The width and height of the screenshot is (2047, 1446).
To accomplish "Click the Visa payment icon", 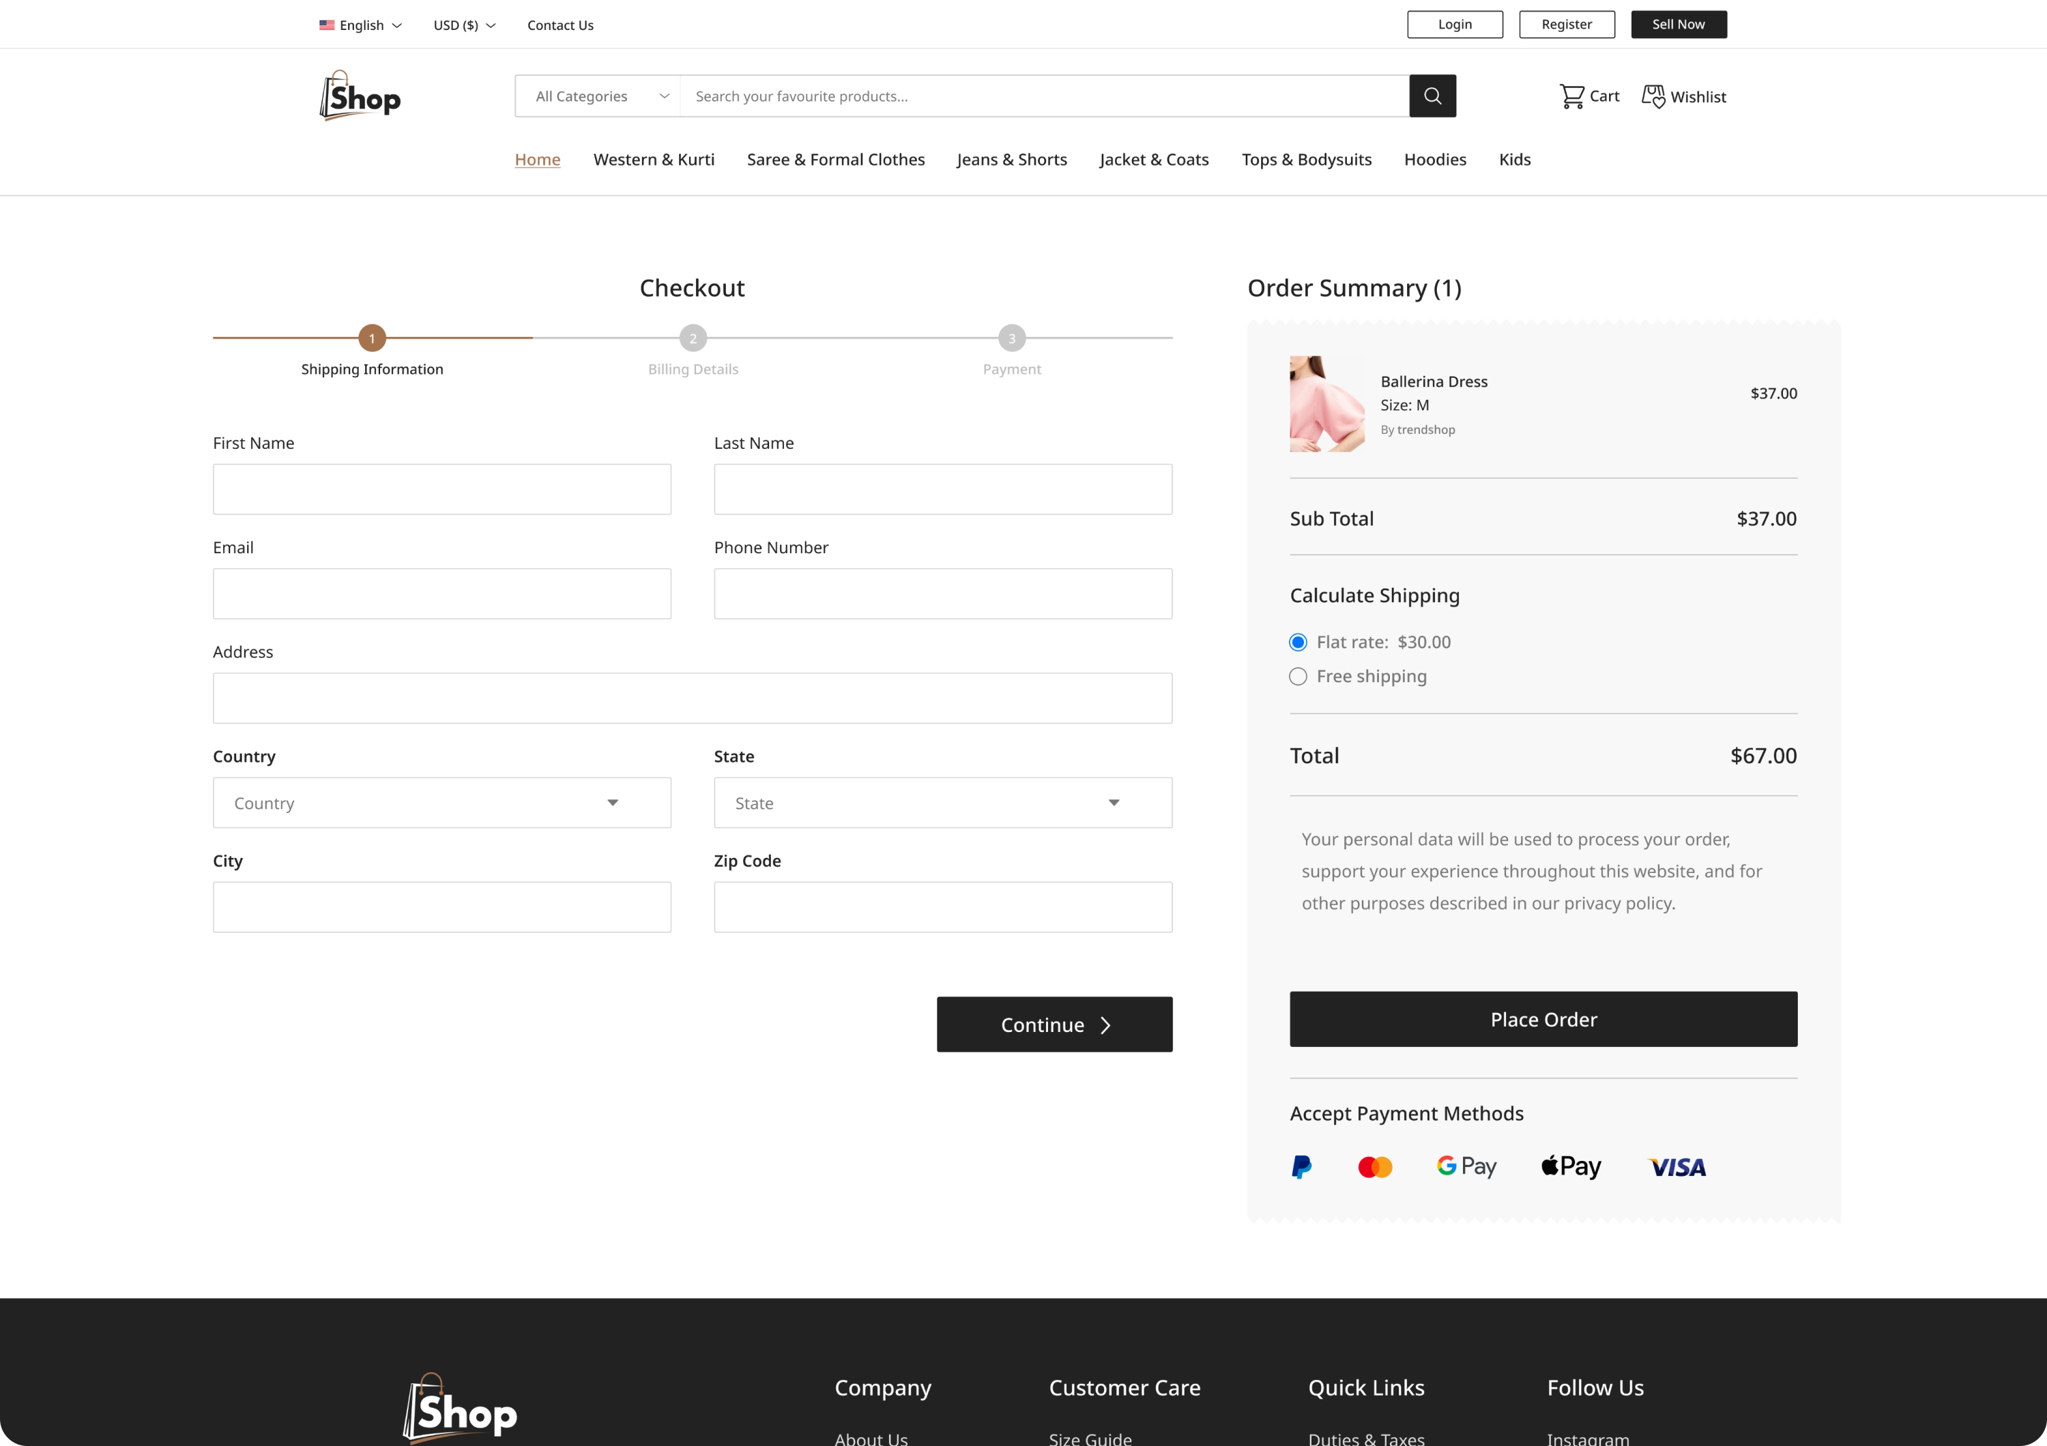I will pos(1676,1167).
